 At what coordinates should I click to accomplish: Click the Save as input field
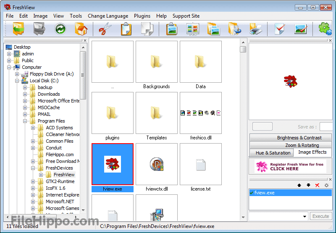coord(326,126)
